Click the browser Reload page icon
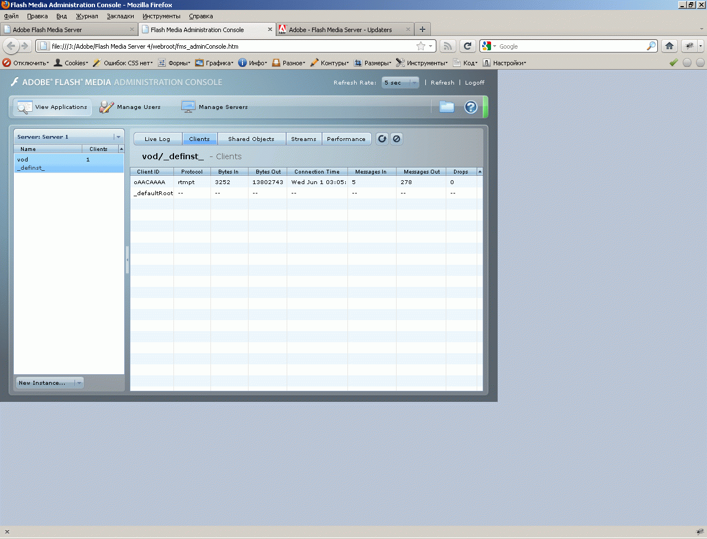 tap(468, 46)
